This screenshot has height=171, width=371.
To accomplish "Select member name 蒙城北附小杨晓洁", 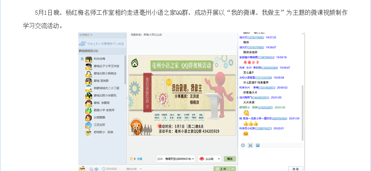I will click(x=105, y=73).
